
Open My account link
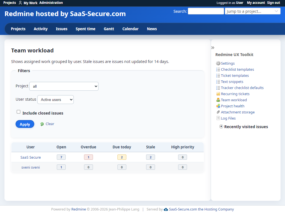pyautogui.click(x=256, y=3)
